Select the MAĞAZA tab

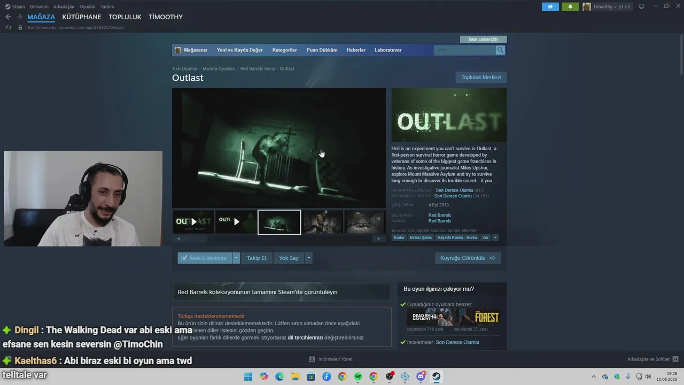click(41, 17)
